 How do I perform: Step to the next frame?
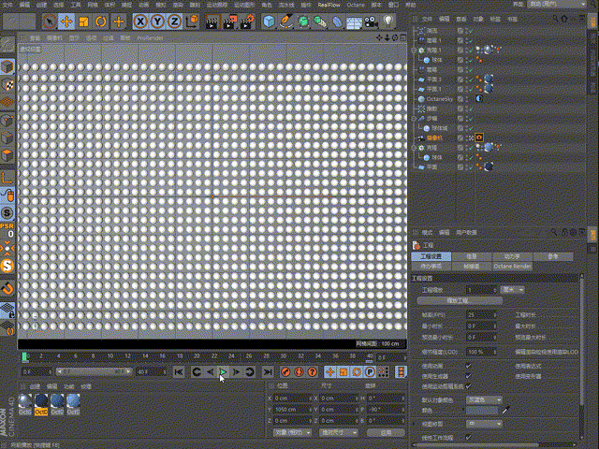point(236,372)
